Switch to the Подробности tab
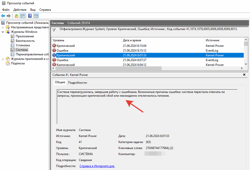 (77, 82)
